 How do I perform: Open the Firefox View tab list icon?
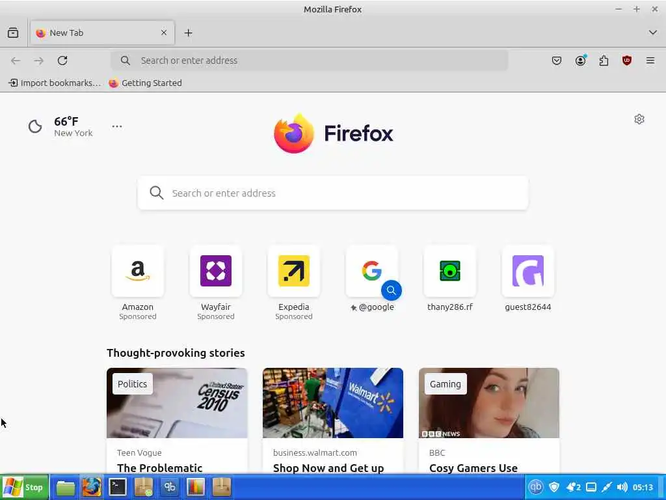(x=13, y=33)
